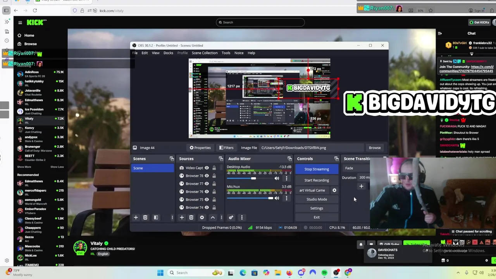Pop out the Sources dock

(221, 159)
